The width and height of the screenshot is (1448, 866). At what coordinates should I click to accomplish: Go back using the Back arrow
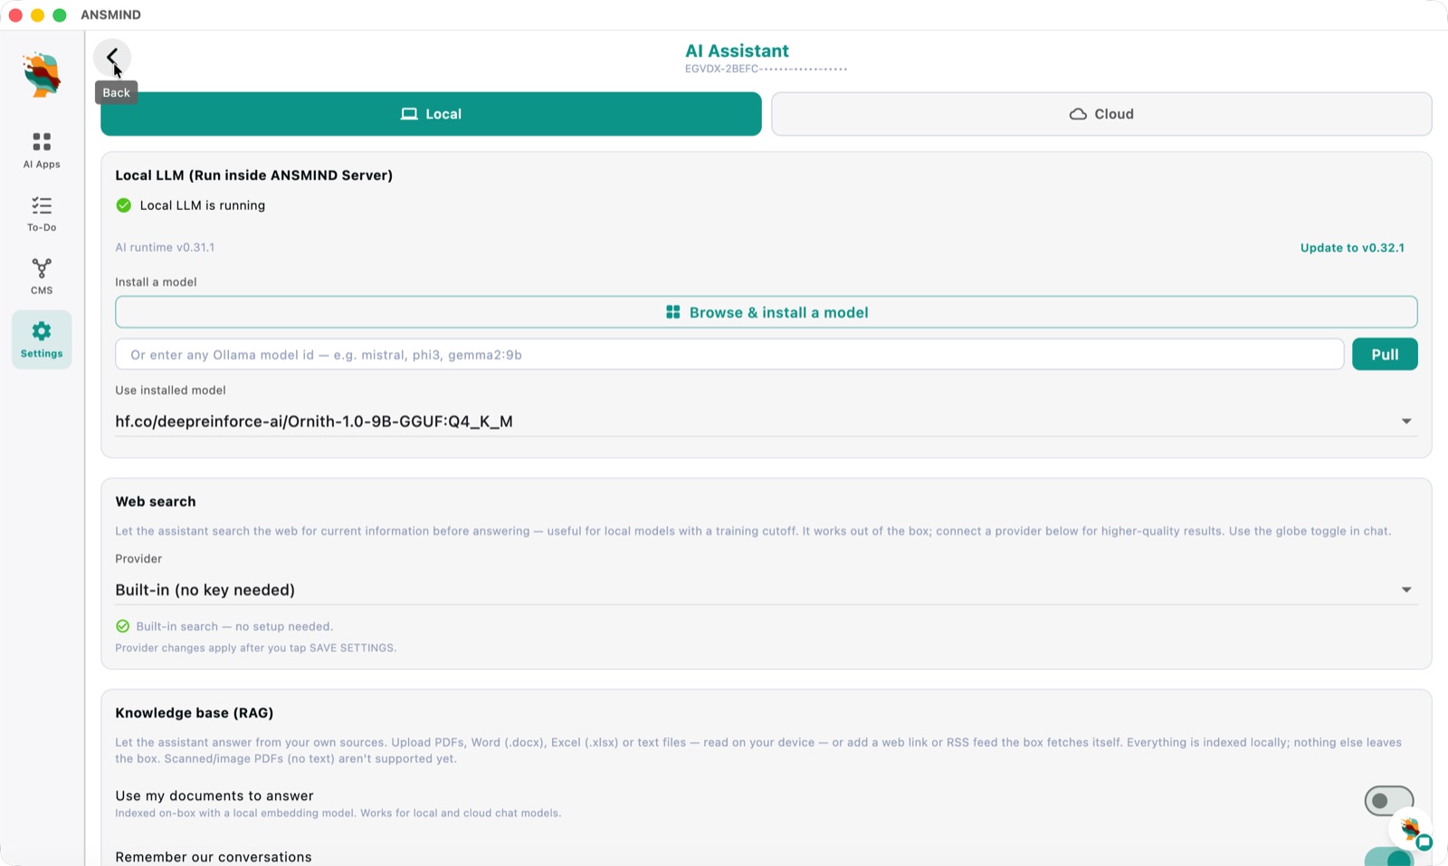[112, 58]
